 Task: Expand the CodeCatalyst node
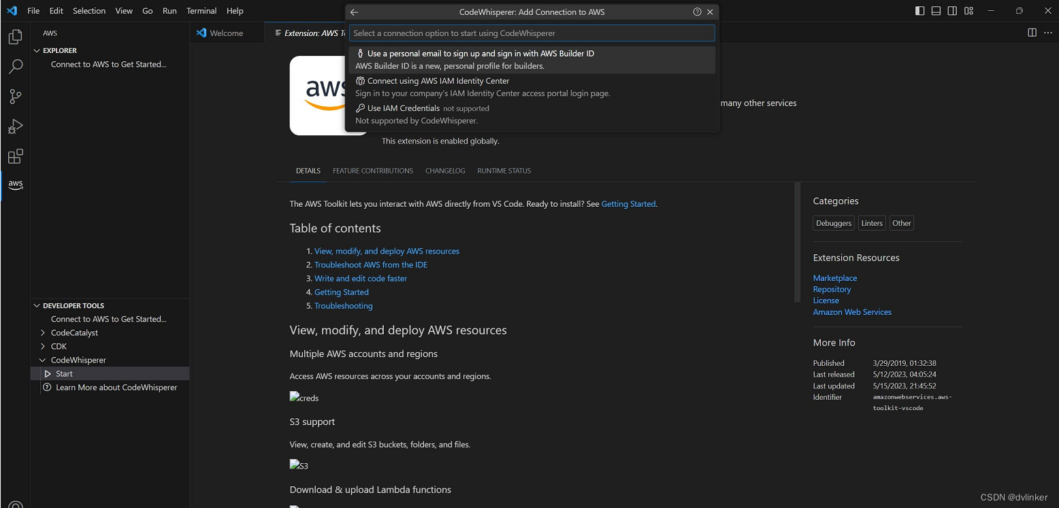tap(44, 333)
